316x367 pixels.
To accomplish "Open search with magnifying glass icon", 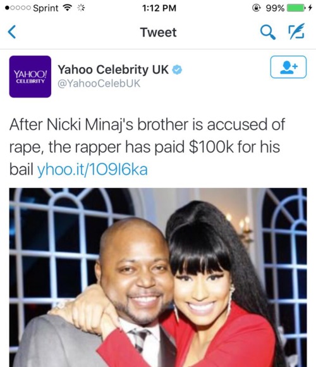I will [x=268, y=32].
